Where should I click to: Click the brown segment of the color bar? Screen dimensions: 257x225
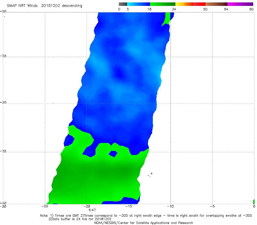(x=216, y=4)
